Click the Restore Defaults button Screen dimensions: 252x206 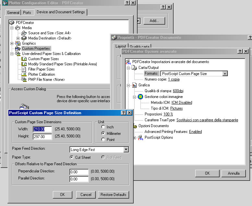click(114, 195)
